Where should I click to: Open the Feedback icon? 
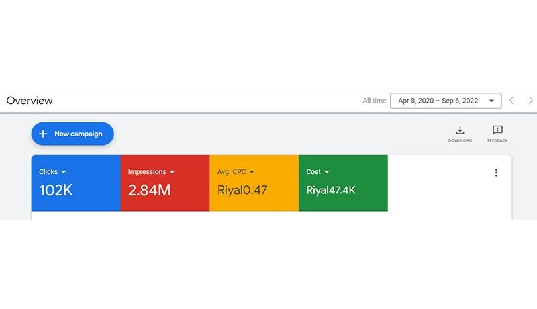tap(497, 131)
